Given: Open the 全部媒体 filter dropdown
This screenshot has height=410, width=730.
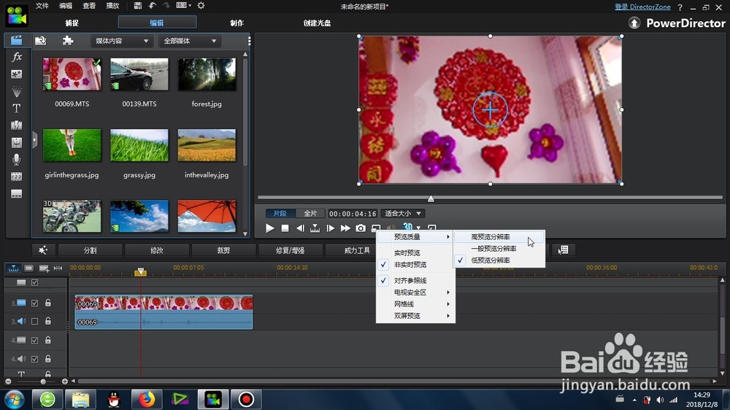Looking at the screenshot, I should click(190, 41).
